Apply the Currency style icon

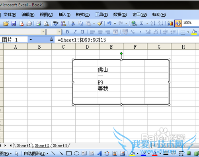click(x=125, y=32)
